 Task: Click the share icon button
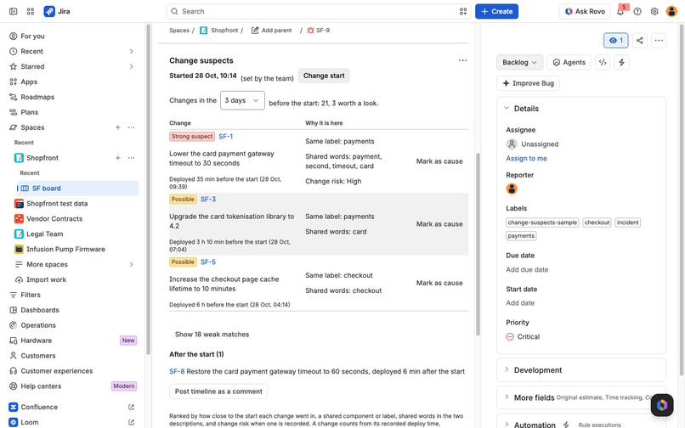coord(640,41)
